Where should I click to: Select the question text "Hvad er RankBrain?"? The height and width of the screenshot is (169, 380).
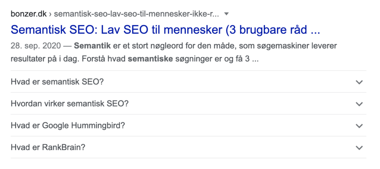[x=48, y=147]
